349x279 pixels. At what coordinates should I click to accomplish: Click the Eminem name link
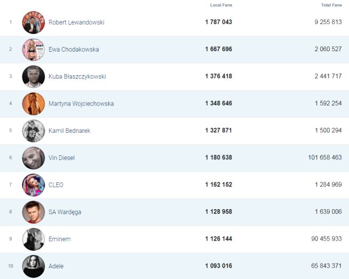click(59, 239)
